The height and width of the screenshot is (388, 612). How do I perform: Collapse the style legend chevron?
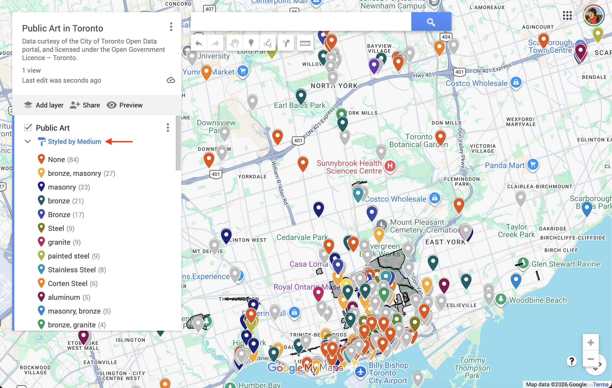pos(28,142)
